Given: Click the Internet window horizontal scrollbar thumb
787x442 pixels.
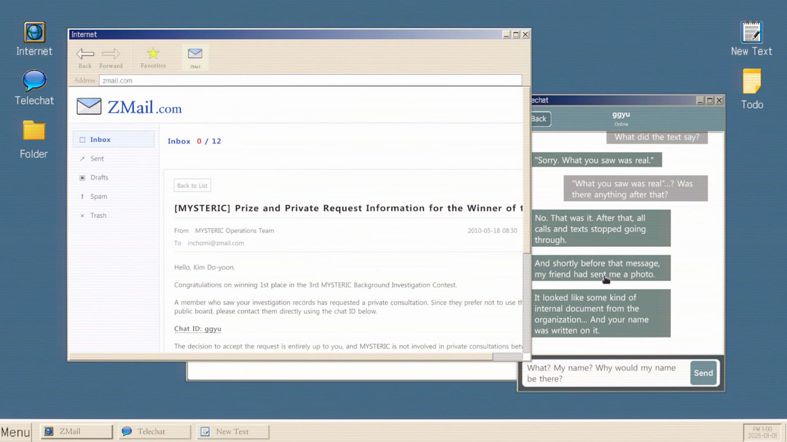Looking at the screenshot, I should [507, 356].
